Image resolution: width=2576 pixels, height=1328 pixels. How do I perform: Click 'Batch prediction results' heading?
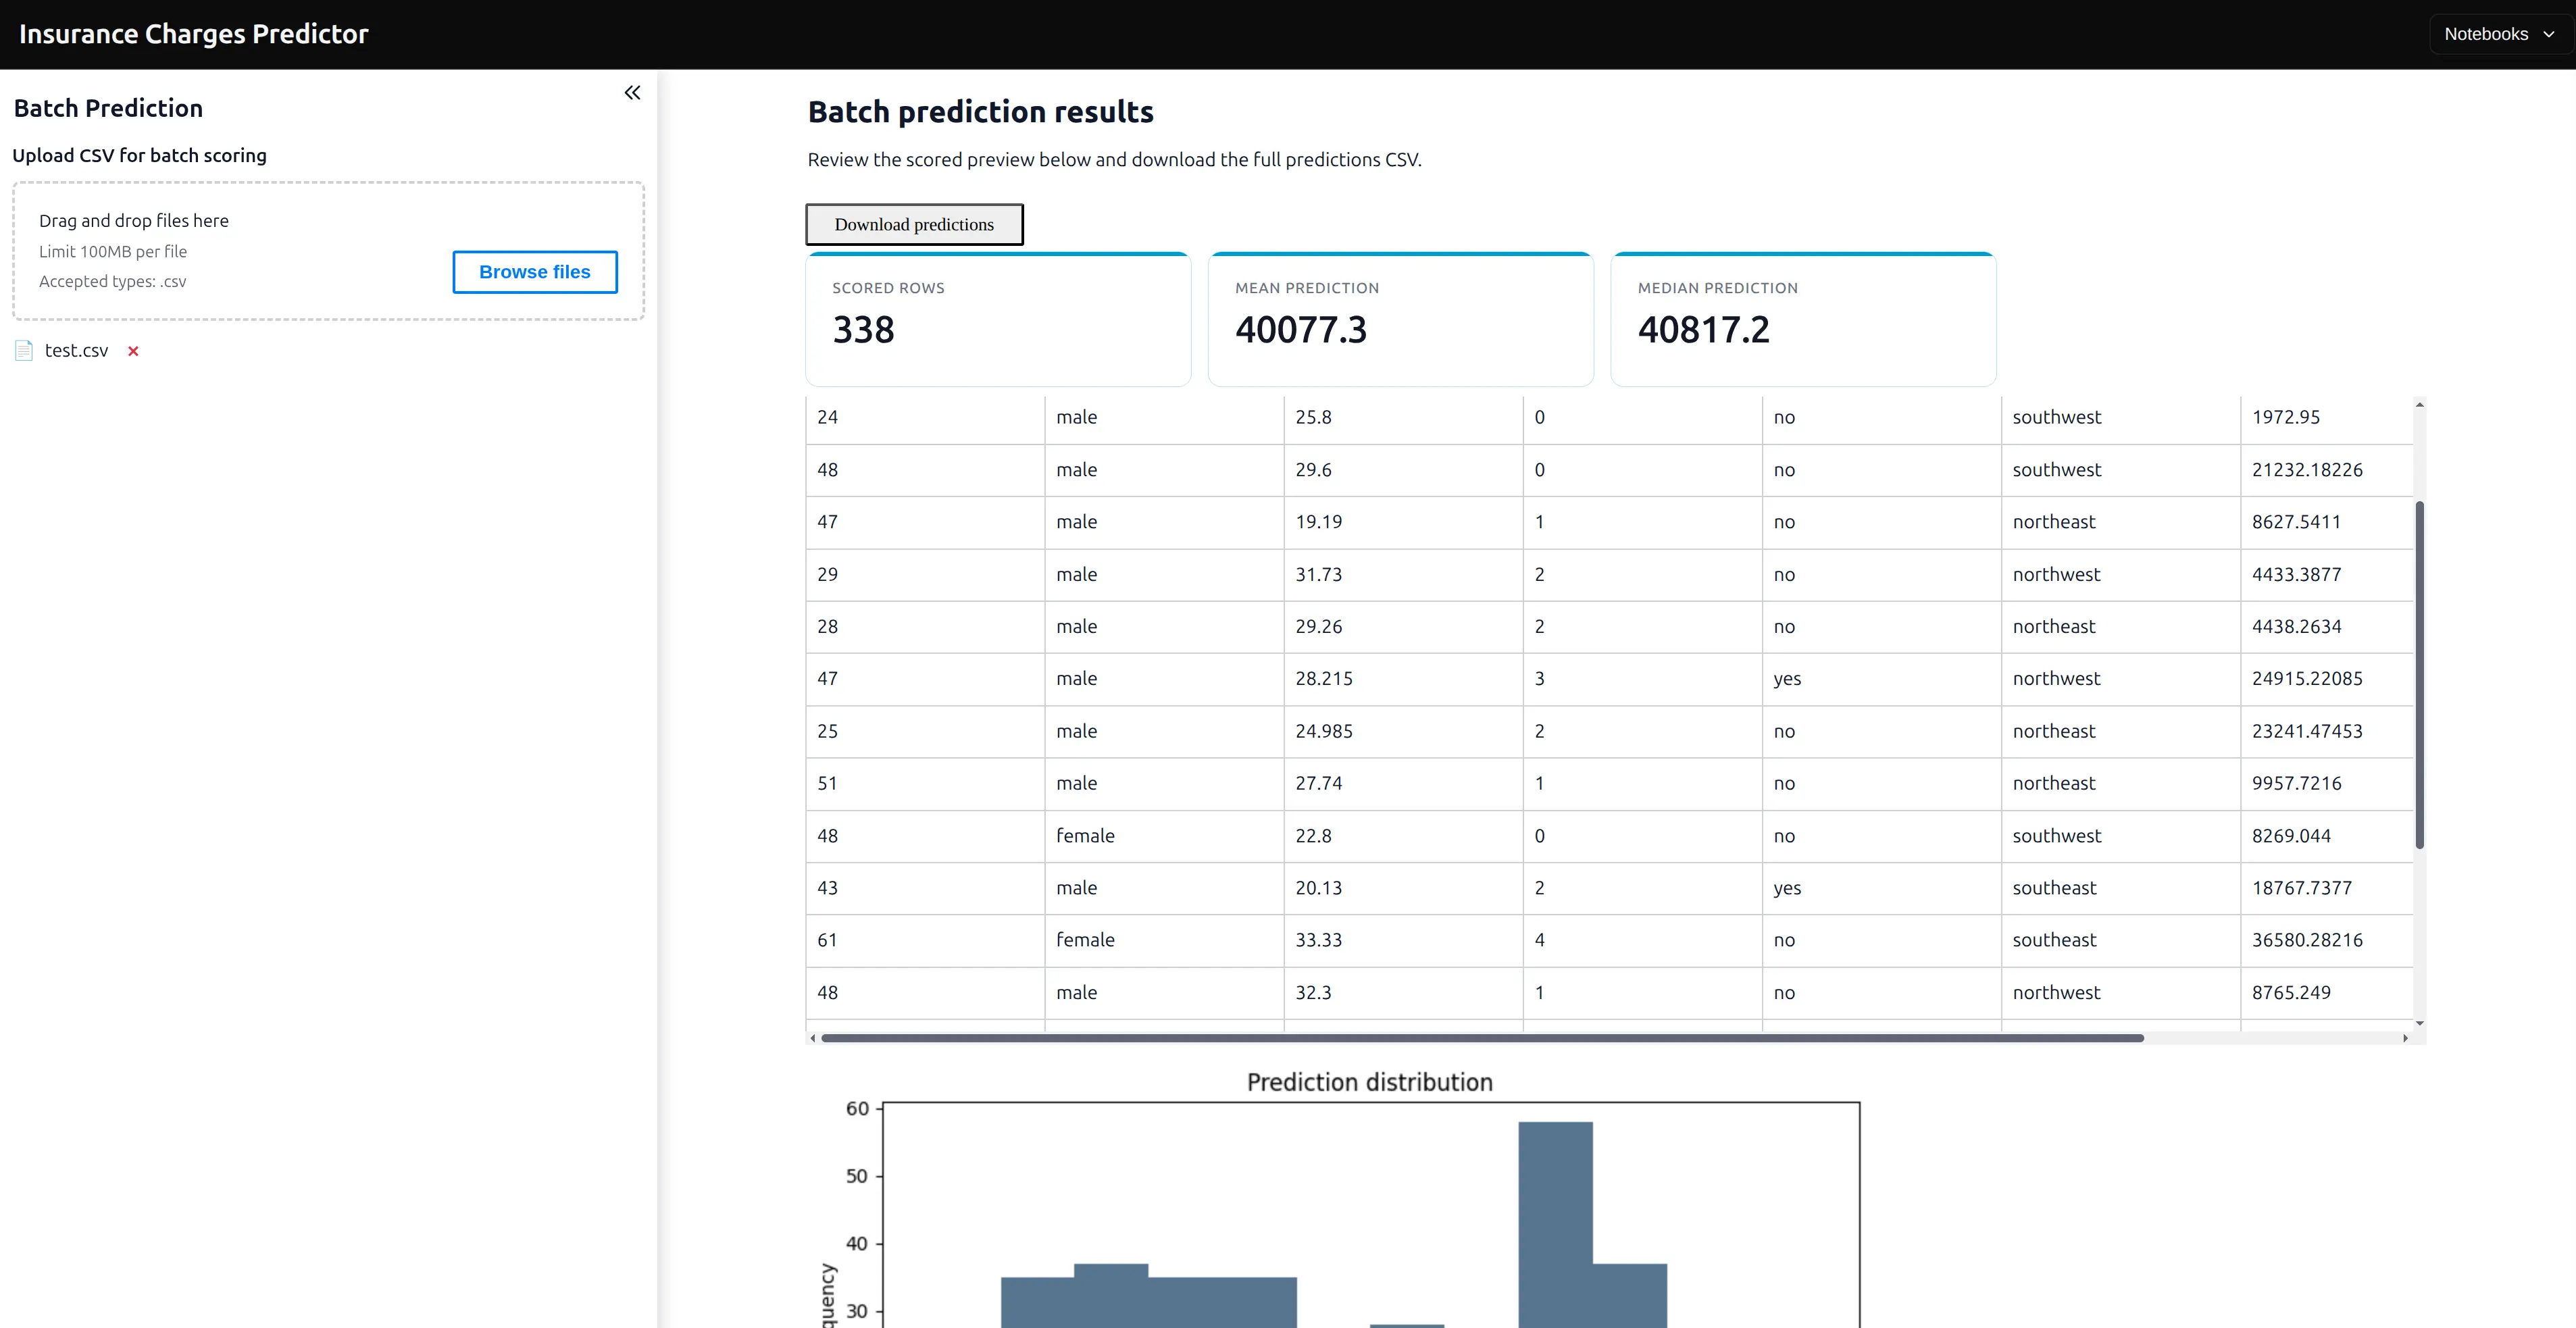980,112
